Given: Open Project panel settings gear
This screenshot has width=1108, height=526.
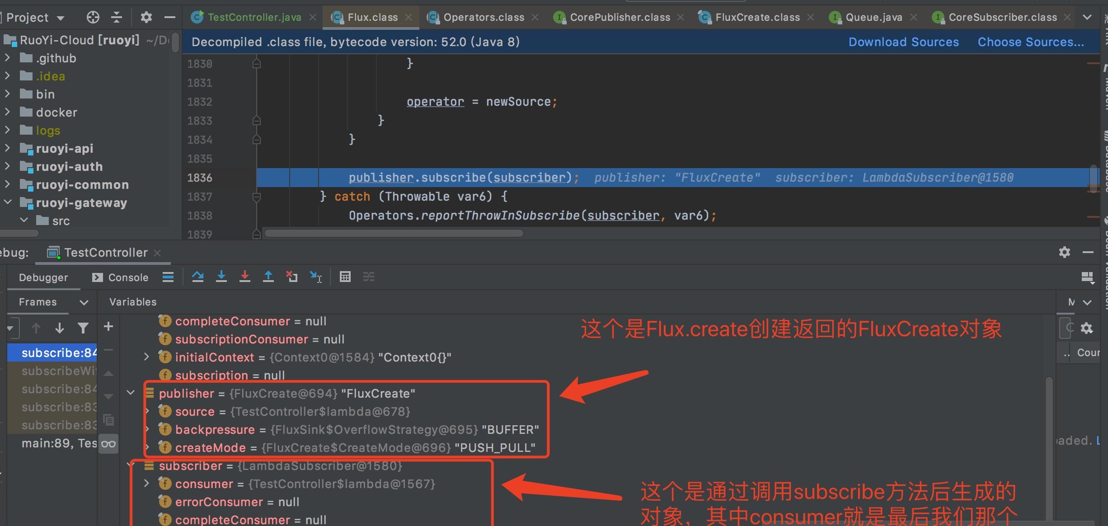Looking at the screenshot, I should point(146,18).
